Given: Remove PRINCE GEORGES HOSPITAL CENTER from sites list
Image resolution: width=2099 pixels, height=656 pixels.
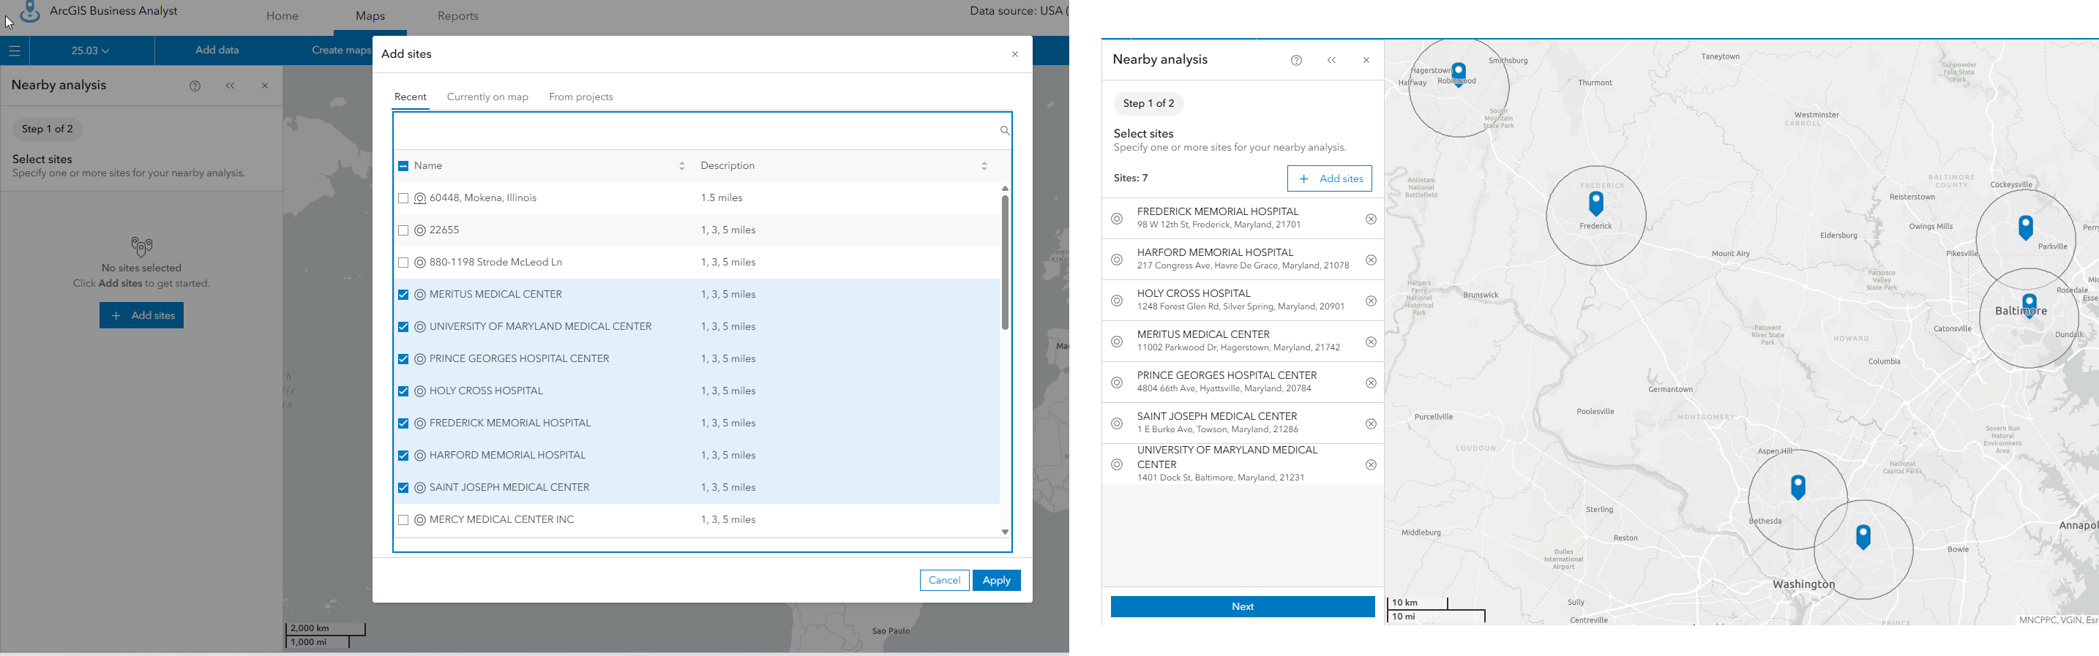Looking at the screenshot, I should [x=1371, y=382].
